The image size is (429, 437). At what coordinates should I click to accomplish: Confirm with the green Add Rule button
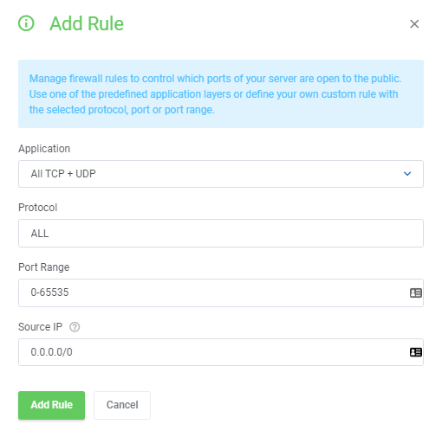tap(51, 405)
